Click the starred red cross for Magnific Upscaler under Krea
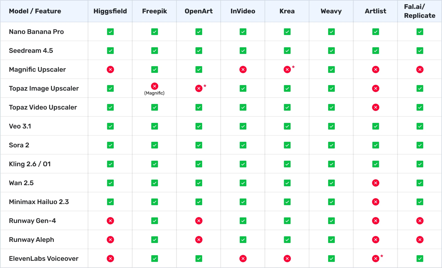 [x=287, y=70]
